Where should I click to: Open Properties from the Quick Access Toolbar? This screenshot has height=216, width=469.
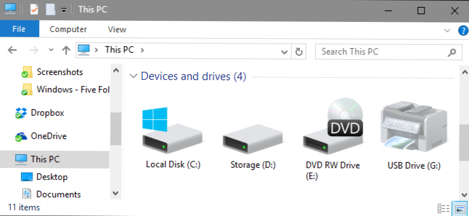point(34,9)
